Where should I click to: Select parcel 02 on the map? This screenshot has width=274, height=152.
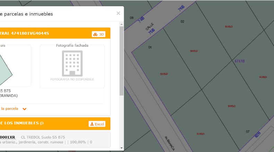182,21
